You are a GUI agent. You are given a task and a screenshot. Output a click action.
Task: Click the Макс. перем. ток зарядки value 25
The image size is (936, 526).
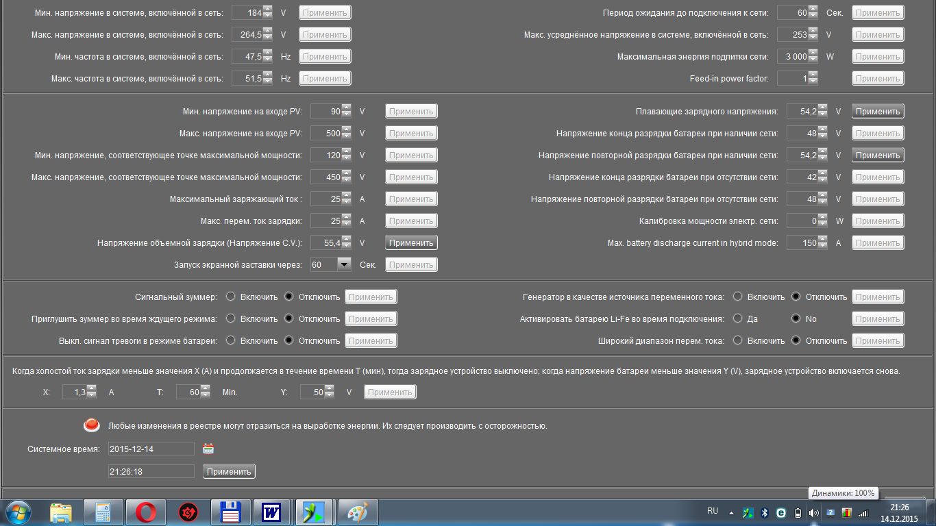click(325, 221)
